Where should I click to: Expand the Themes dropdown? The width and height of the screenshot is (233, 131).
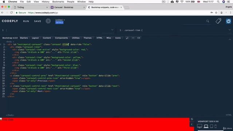pyautogui.click(x=88, y=38)
